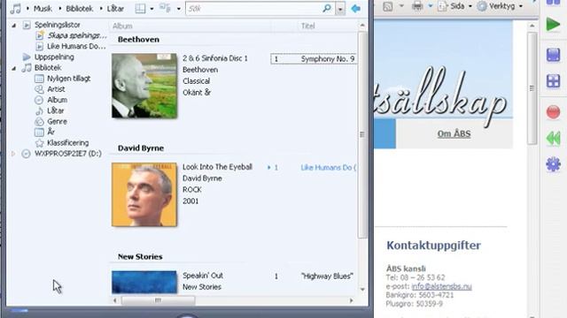This screenshot has height=318, width=567.
Task: Select Bibliotek in the navigation tree
Action: [48, 68]
